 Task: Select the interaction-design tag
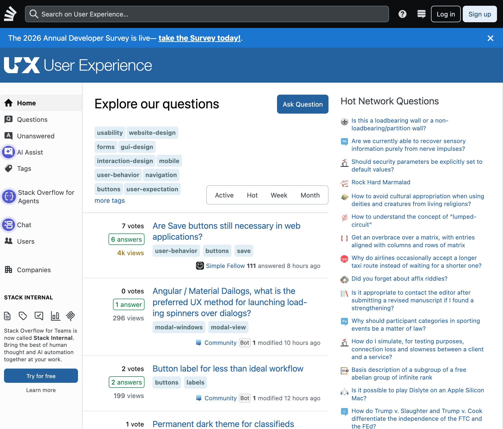pyautogui.click(x=125, y=161)
